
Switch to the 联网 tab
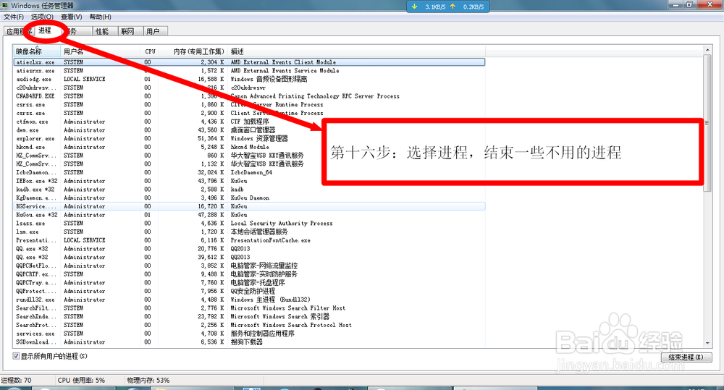(127, 31)
